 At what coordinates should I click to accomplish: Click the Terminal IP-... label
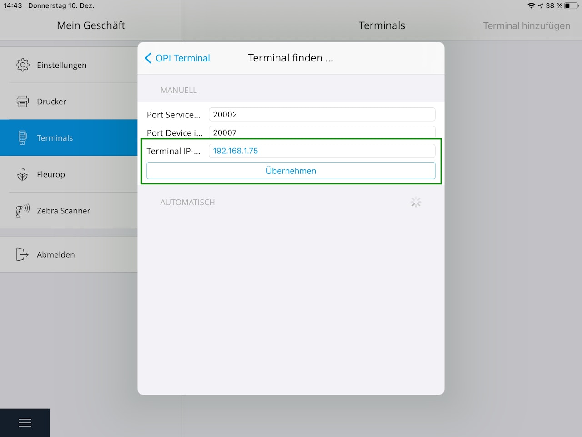[173, 151]
